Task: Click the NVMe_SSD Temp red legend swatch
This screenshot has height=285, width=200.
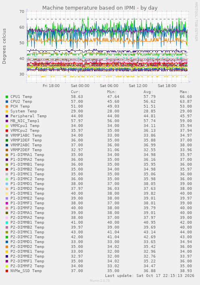Action: (x=7, y=271)
